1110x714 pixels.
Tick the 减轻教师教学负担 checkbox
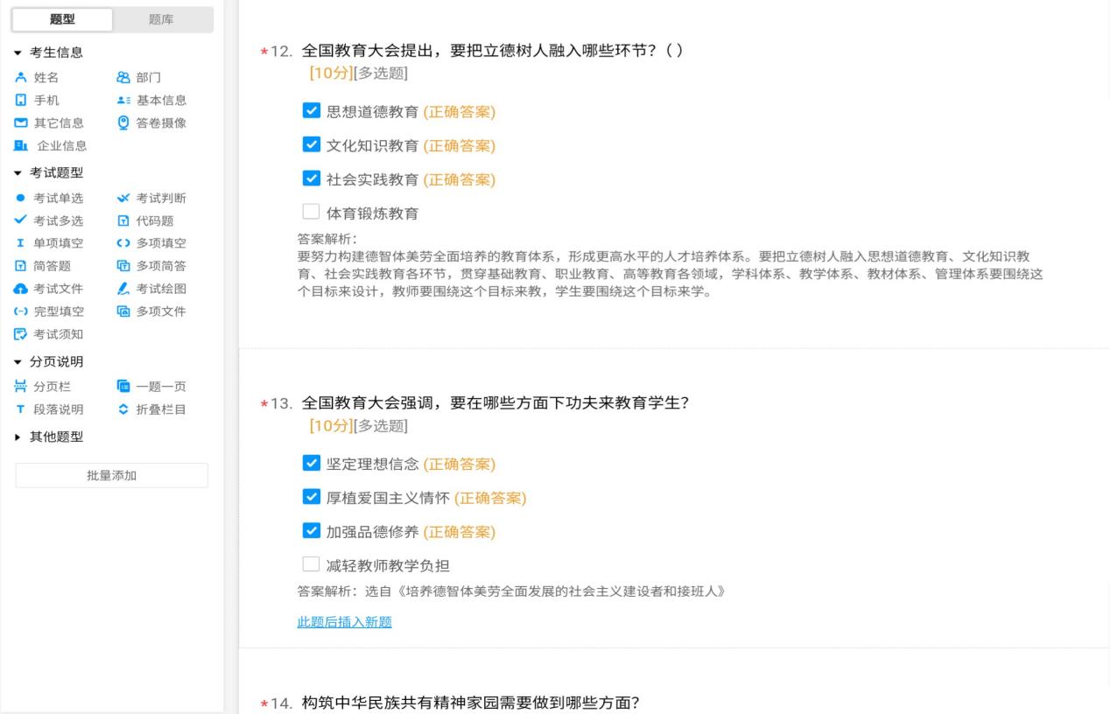[x=311, y=565]
